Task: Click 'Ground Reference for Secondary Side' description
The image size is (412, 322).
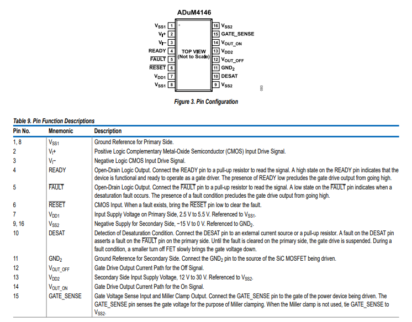Action: pos(215,258)
